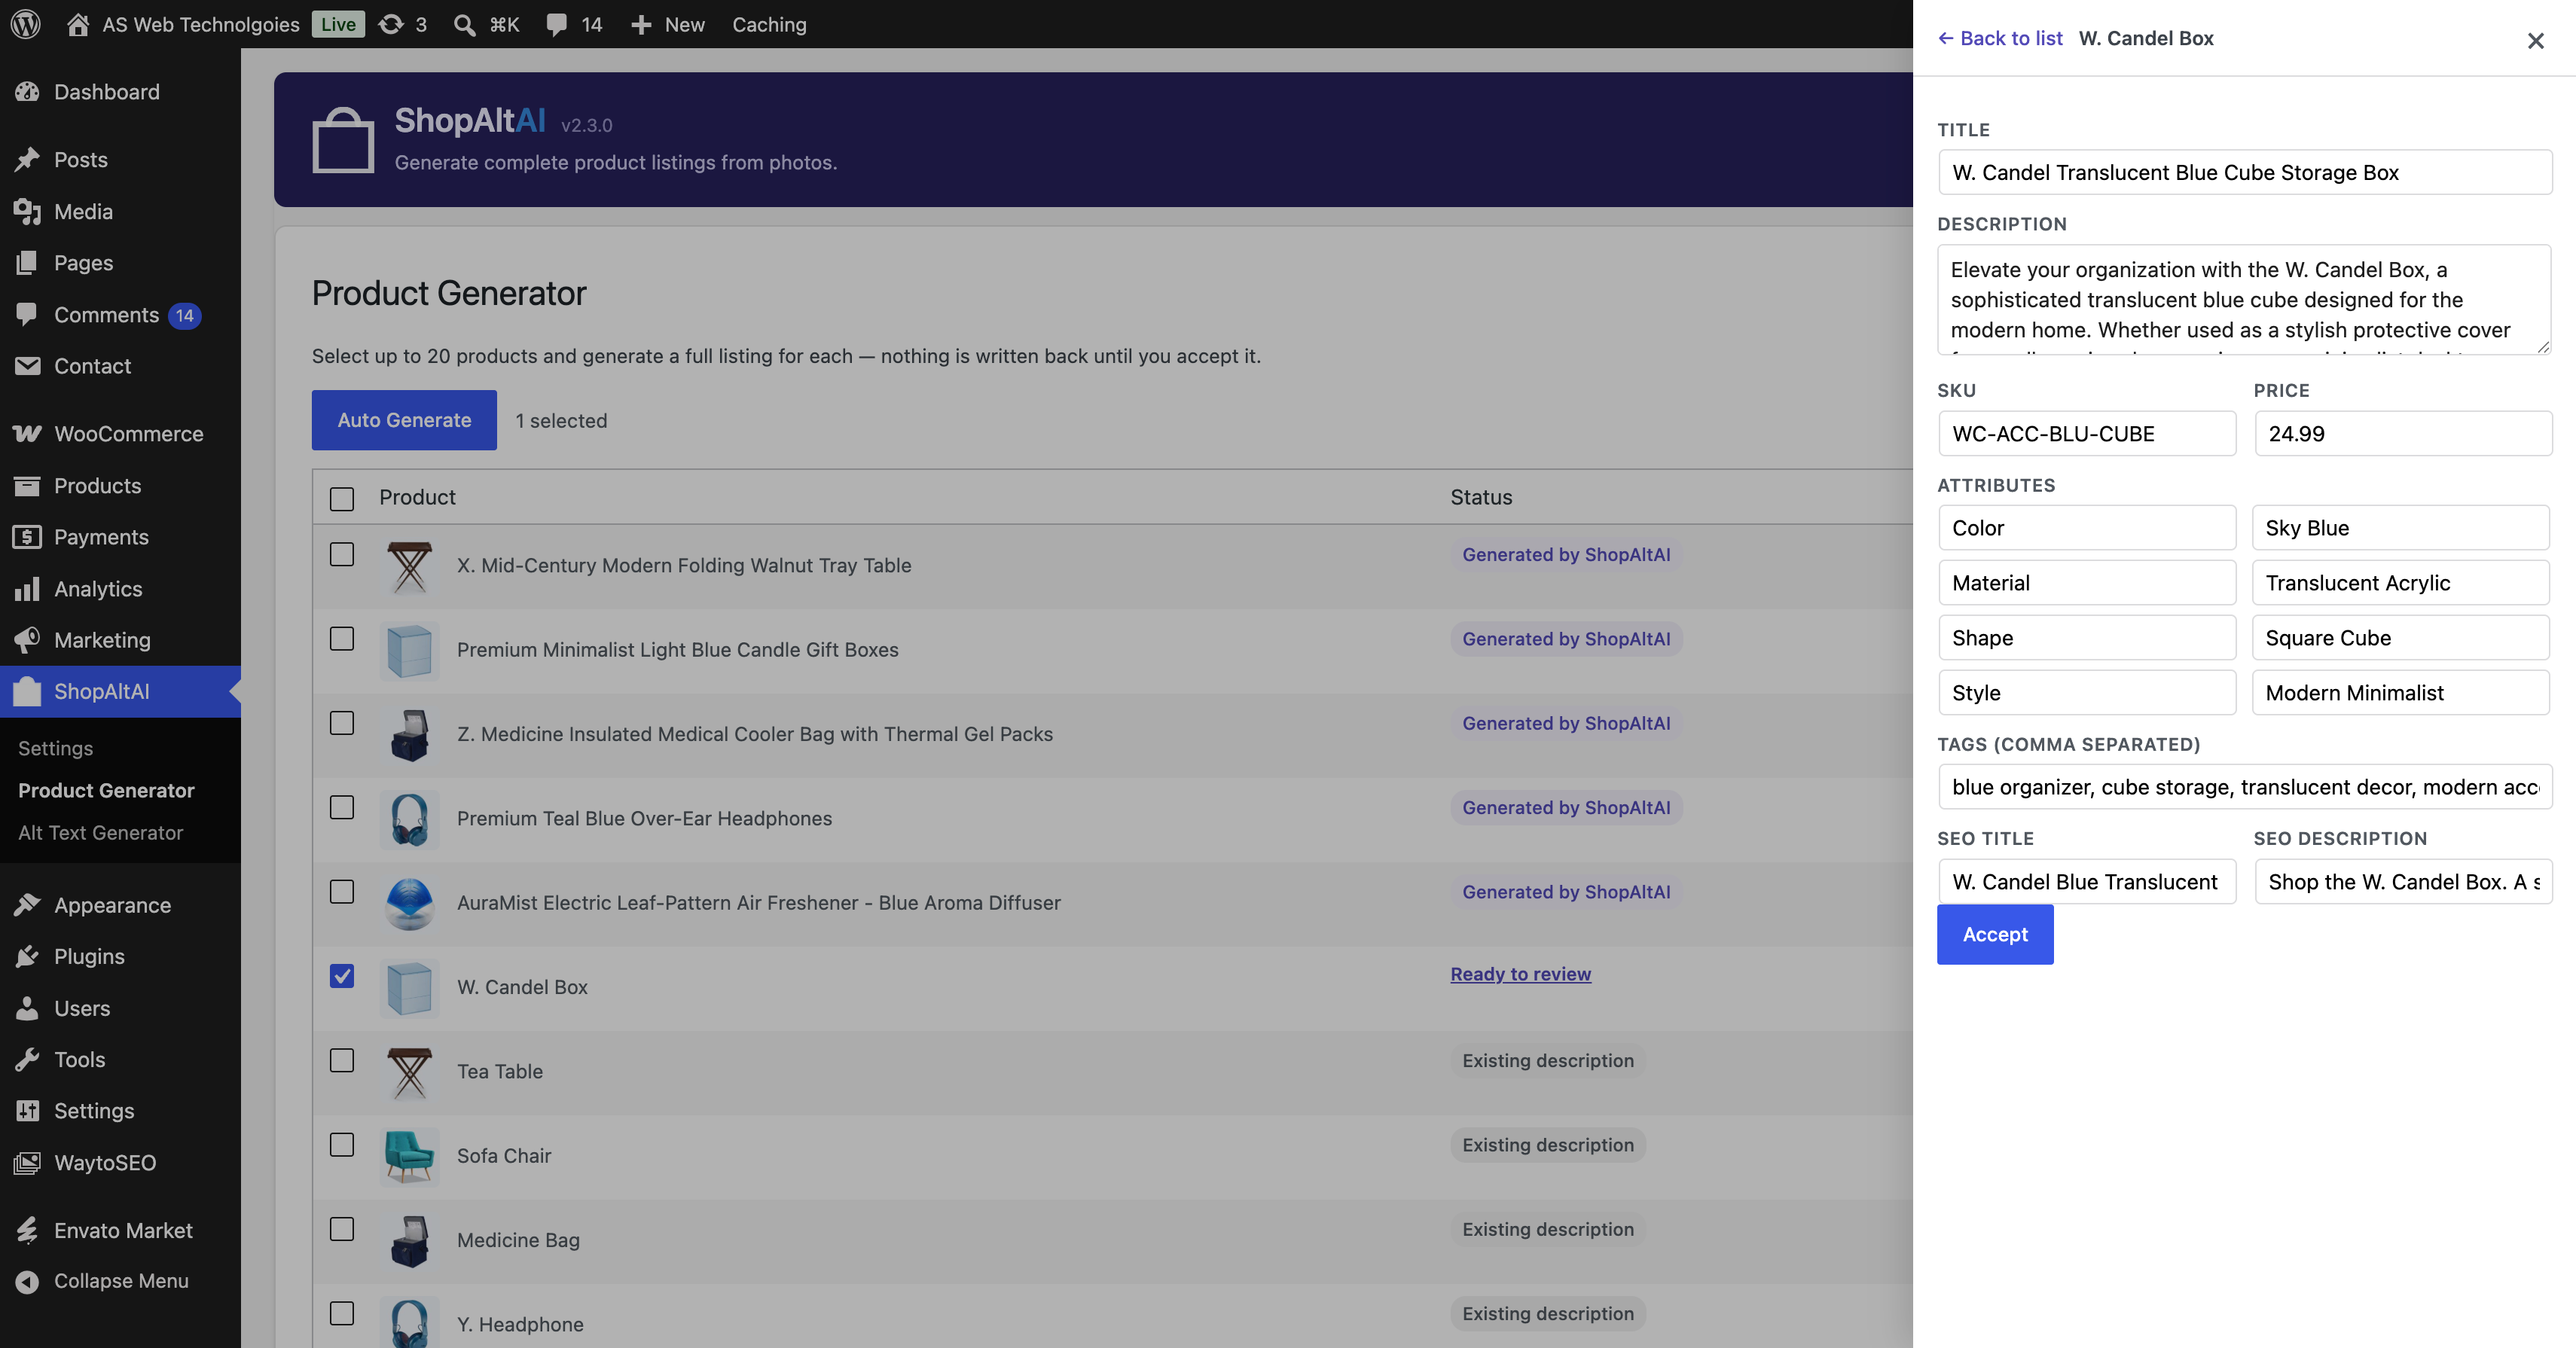Screen dimensions: 2576x1348
Task: Click the Price field showing 24.99
Action: (x=2403, y=434)
